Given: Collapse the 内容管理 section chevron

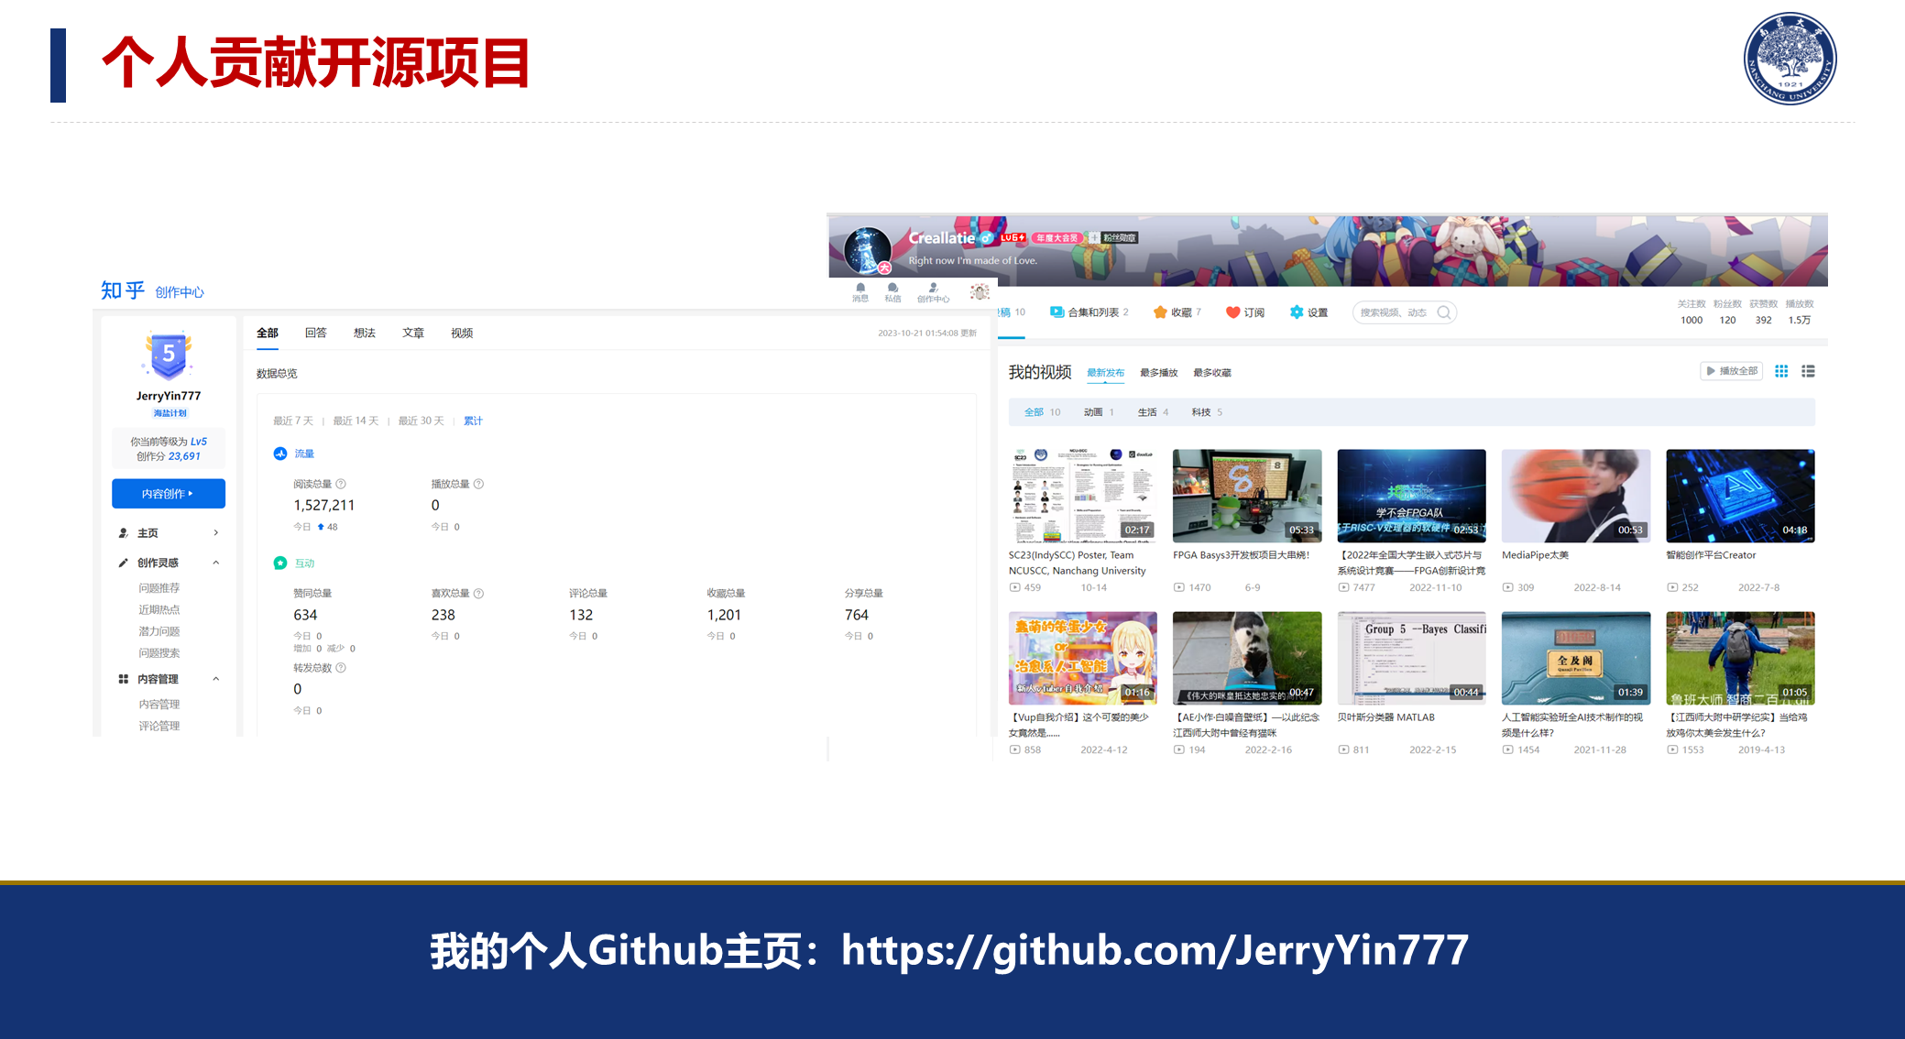Looking at the screenshot, I should 216,679.
